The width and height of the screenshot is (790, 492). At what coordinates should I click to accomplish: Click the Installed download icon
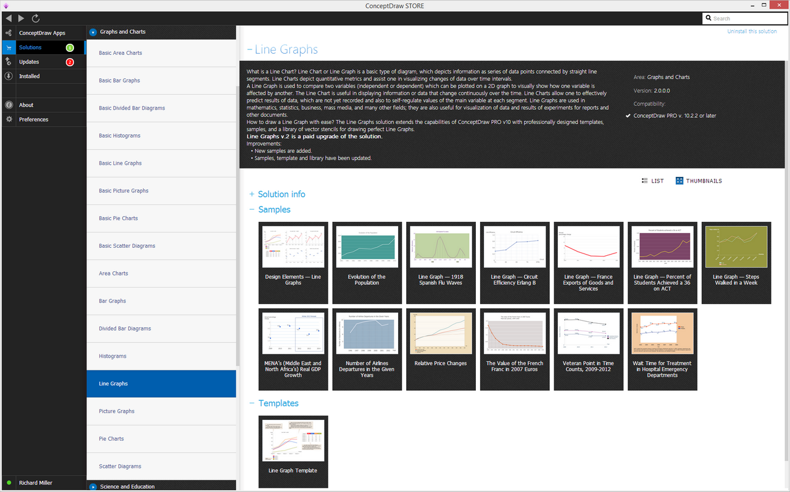(9, 76)
